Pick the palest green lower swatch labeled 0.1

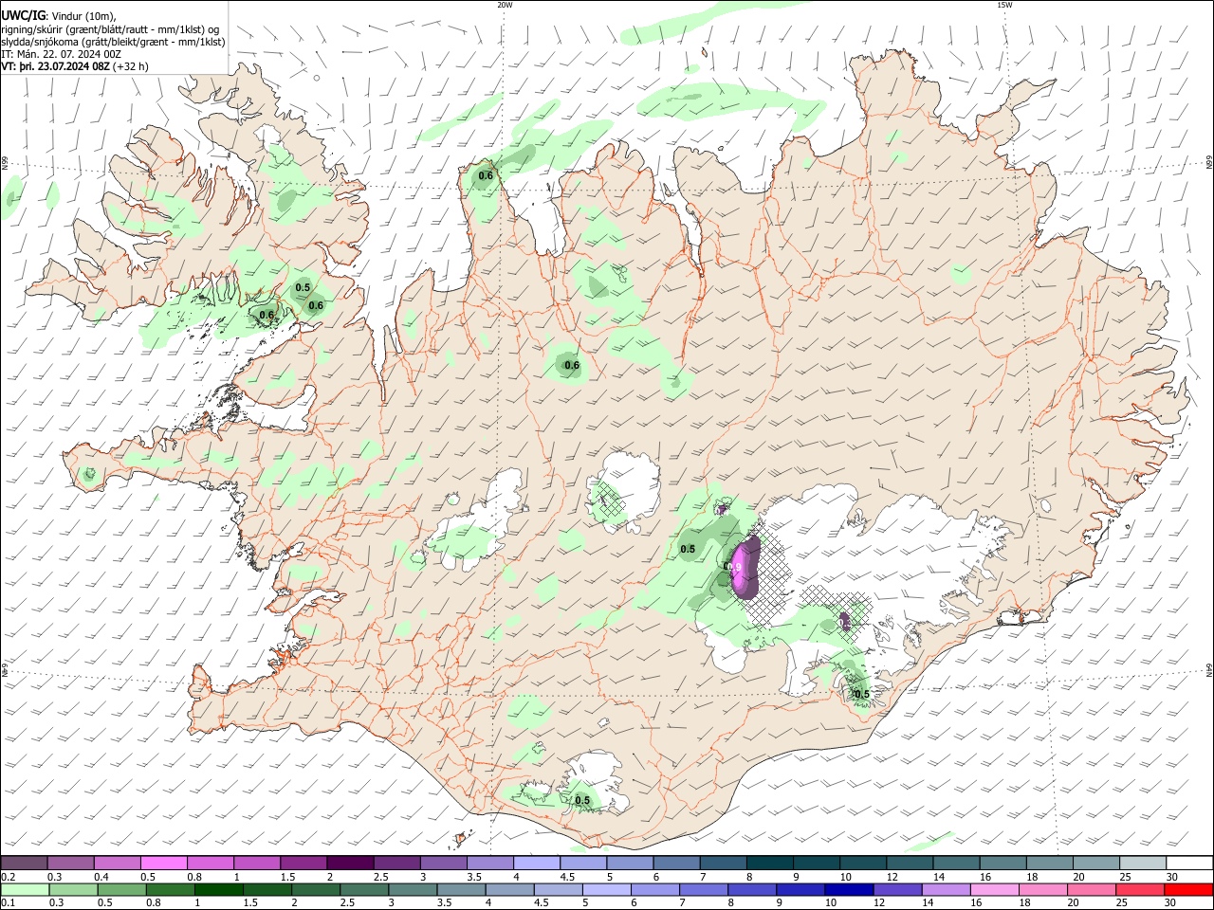pyautogui.click(x=25, y=889)
